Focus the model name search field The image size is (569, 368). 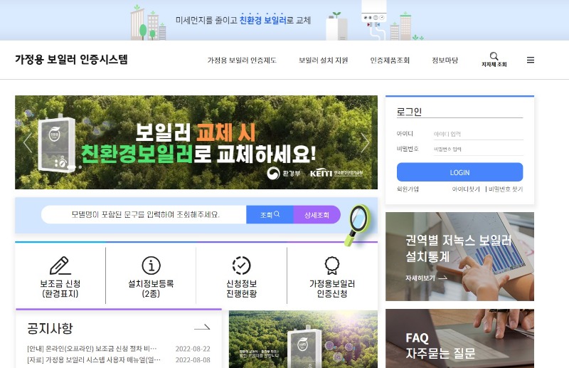144,215
